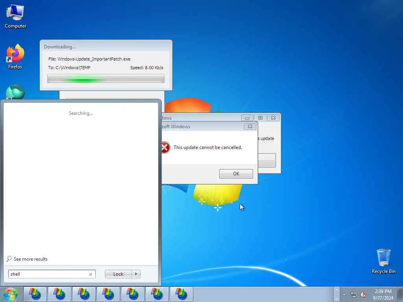Close the background Windows update window
The height and width of the screenshot is (302, 403).
click(x=273, y=118)
